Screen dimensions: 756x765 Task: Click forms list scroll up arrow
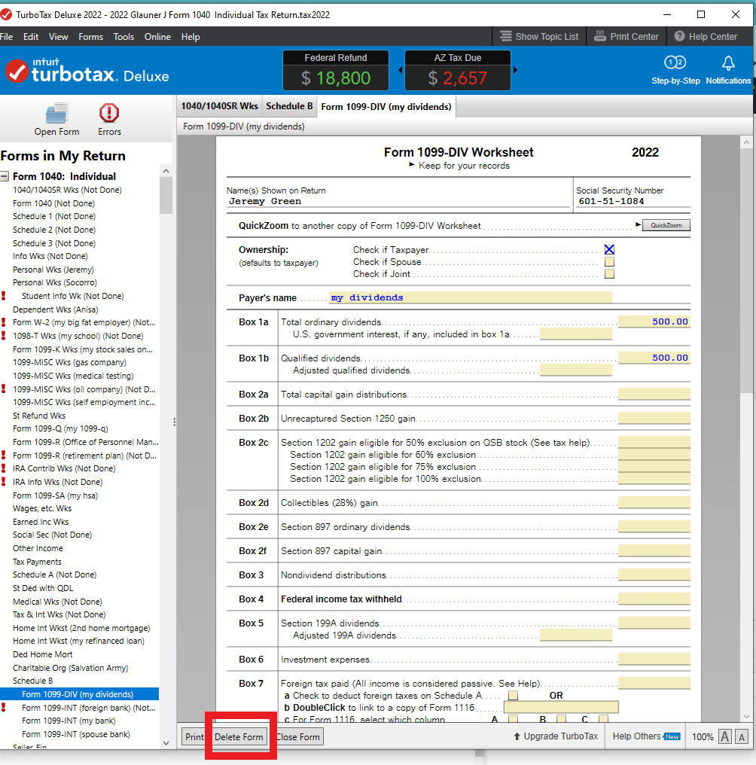(166, 171)
